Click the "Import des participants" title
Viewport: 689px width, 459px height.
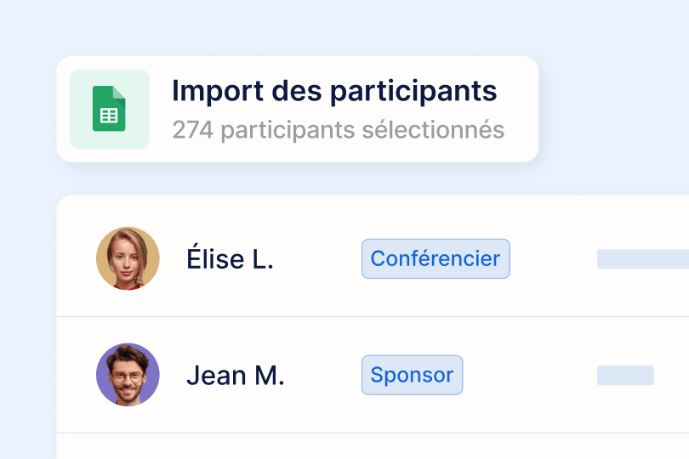[334, 90]
